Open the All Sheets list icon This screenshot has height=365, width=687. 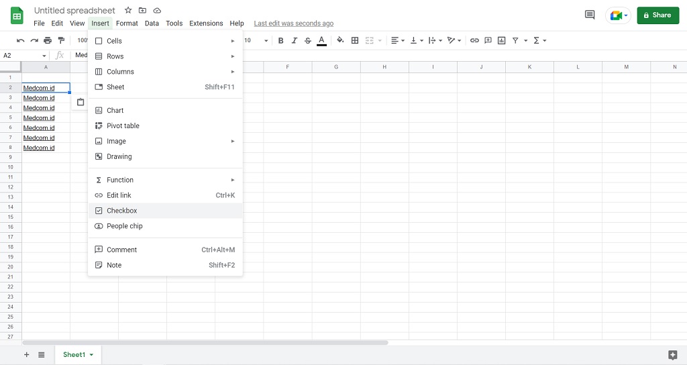click(x=41, y=354)
